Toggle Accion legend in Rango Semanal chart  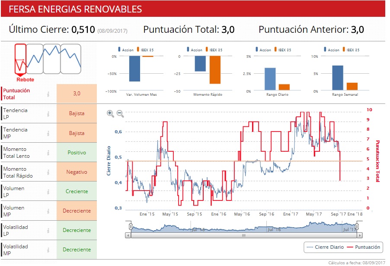point(332,50)
